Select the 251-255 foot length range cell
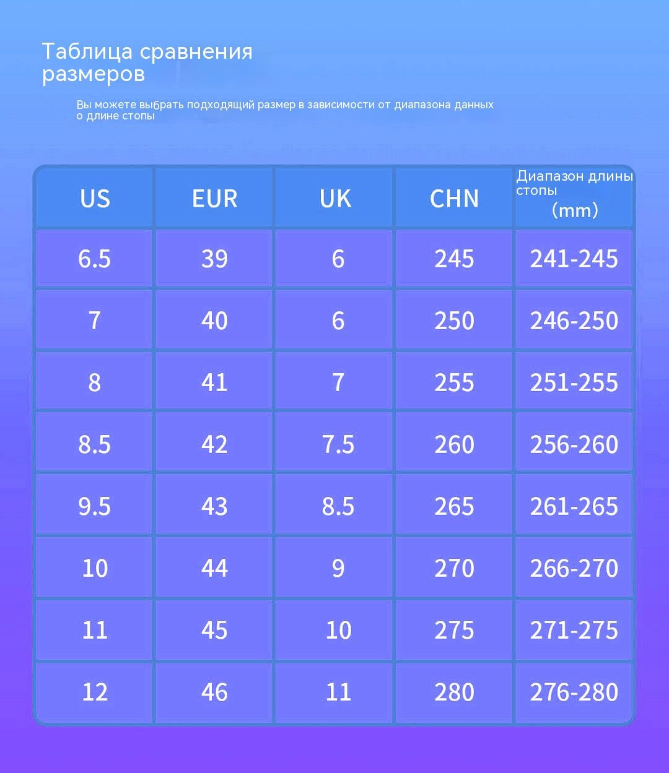The image size is (669, 773). click(574, 382)
